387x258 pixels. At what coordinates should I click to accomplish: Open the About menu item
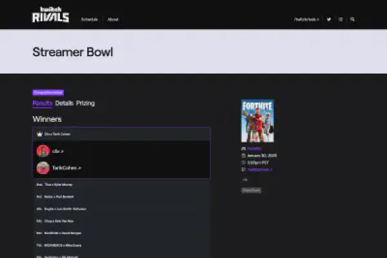coord(113,19)
